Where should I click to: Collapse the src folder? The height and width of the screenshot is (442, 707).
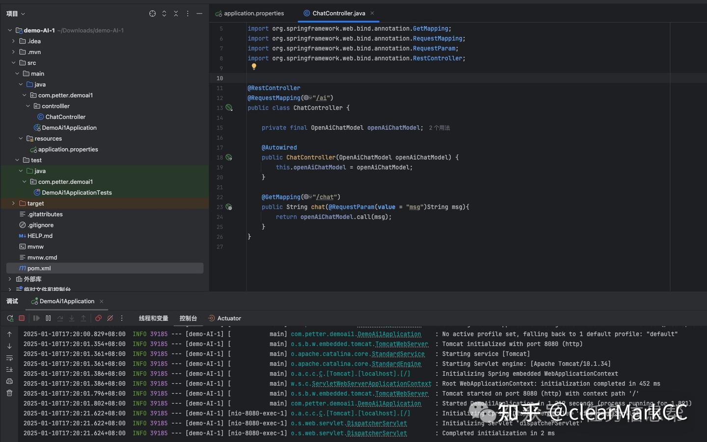[x=13, y=62]
